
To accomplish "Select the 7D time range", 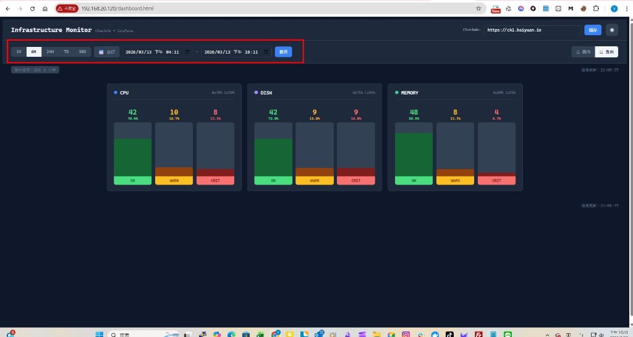I will click(66, 52).
